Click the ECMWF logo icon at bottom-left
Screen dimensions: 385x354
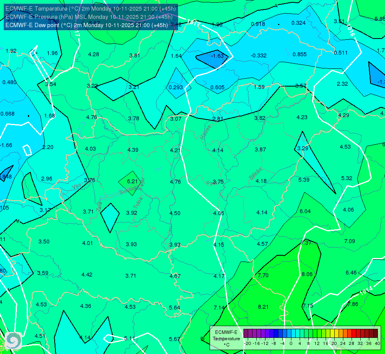point(13,341)
